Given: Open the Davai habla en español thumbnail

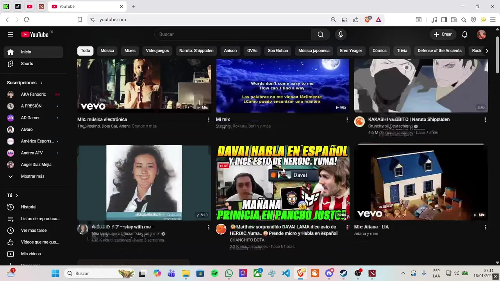Looking at the screenshot, I should pos(283,182).
